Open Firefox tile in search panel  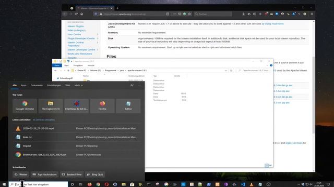point(102,105)
